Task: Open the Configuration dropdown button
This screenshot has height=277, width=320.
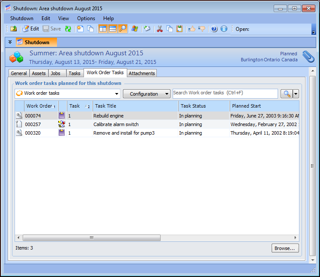Action: click(x=147, y=94)
